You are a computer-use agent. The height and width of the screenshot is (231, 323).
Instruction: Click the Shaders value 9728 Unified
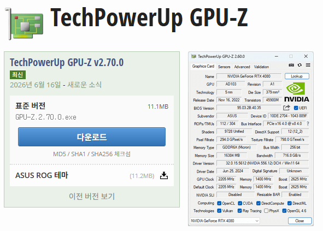pyautogui.click(x=234, y=132)
